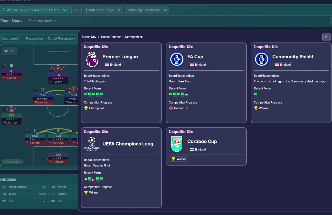The image size is (332, 215).
Task: Select substitute S6 Jones
Action: pos(24,194)
